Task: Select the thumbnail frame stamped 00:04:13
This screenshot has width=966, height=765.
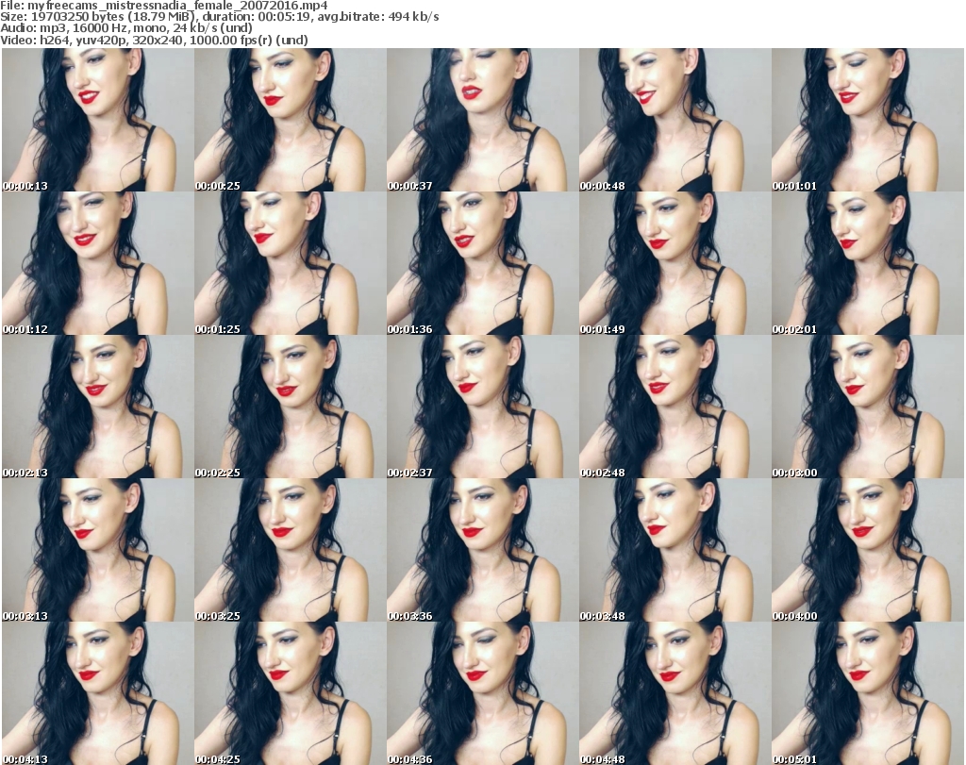Action: pyautogui.click(x=97, y=693)
